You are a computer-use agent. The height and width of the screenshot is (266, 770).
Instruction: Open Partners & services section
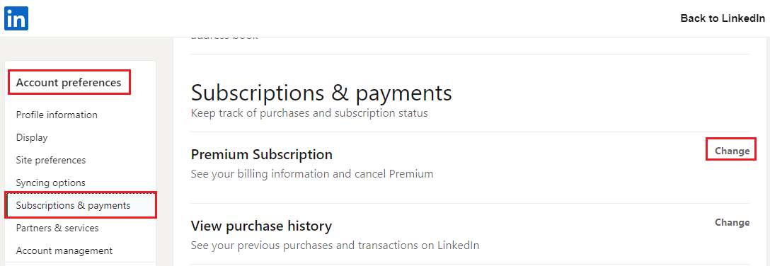pos(57,229)
